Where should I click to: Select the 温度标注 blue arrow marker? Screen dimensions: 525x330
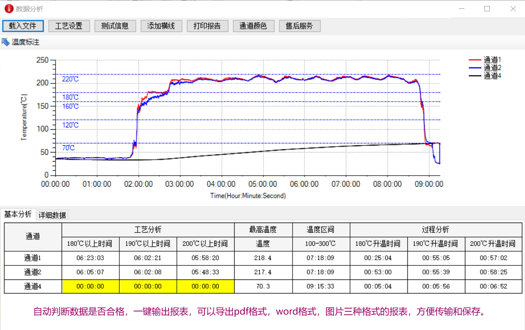[x=5, y=42]
